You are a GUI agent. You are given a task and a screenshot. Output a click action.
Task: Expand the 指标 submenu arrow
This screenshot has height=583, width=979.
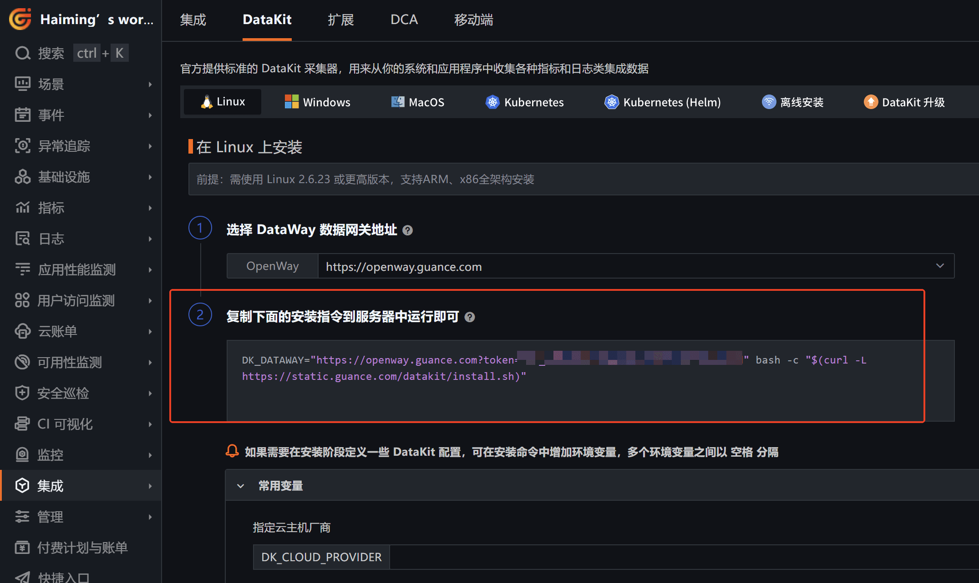pos(150,208)
